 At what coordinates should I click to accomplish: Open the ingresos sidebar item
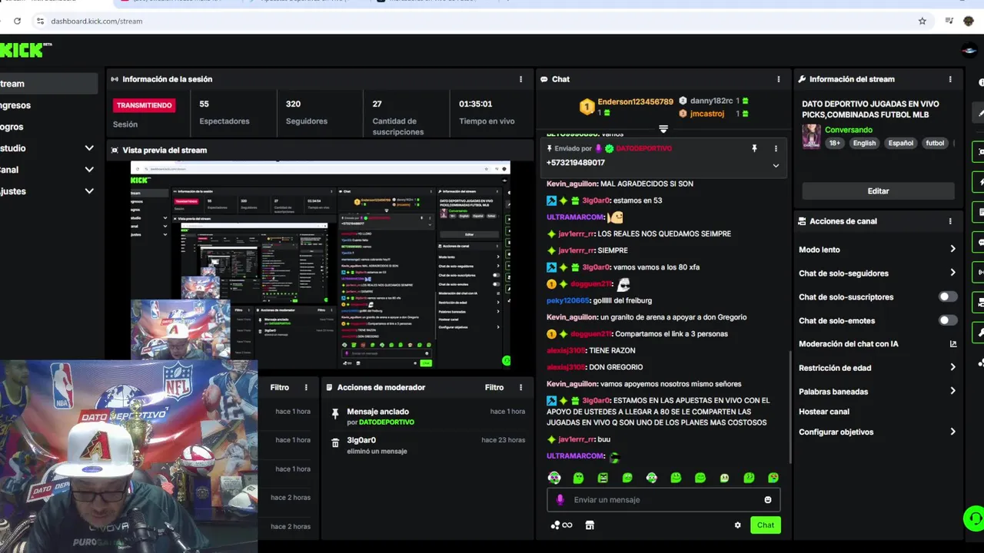pyautogui.click(x=48, y=105)
